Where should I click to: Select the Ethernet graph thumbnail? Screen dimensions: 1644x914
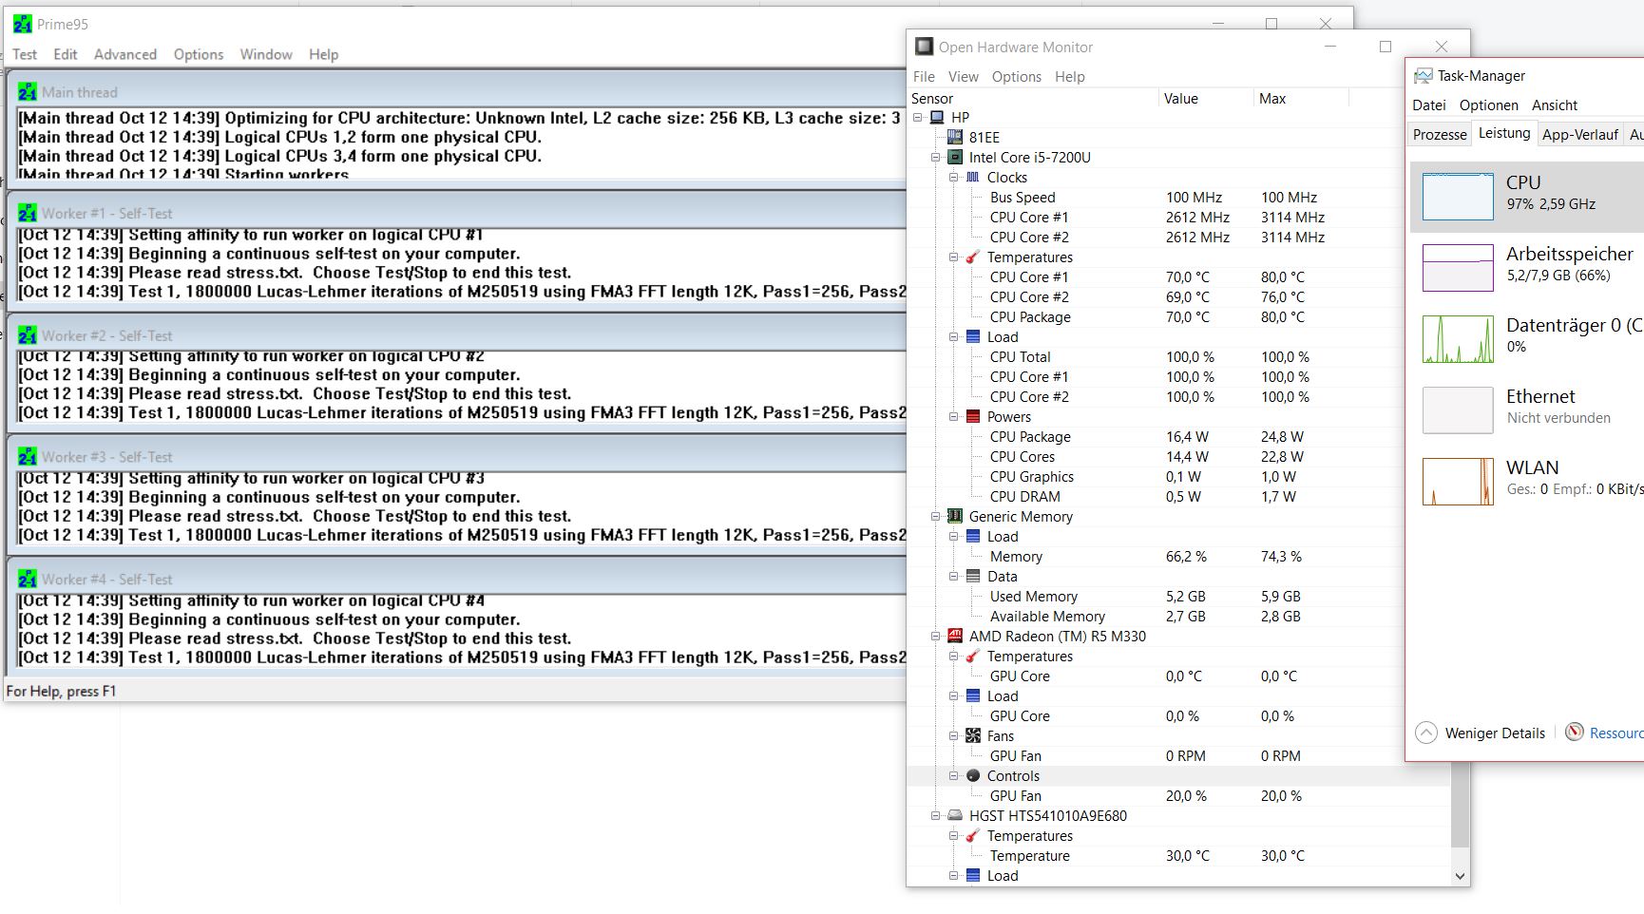[1458, 410]
